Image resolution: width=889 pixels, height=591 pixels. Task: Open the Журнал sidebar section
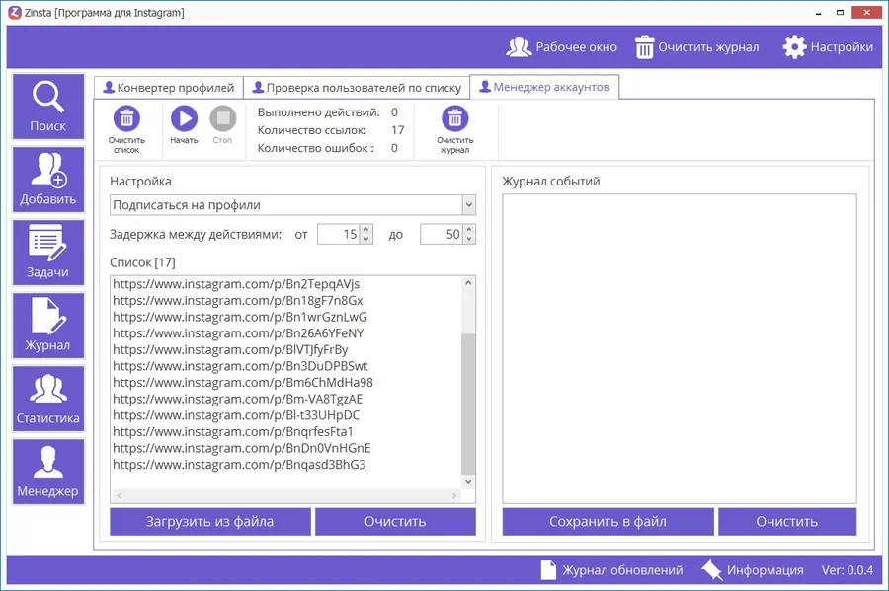[47, 326]
